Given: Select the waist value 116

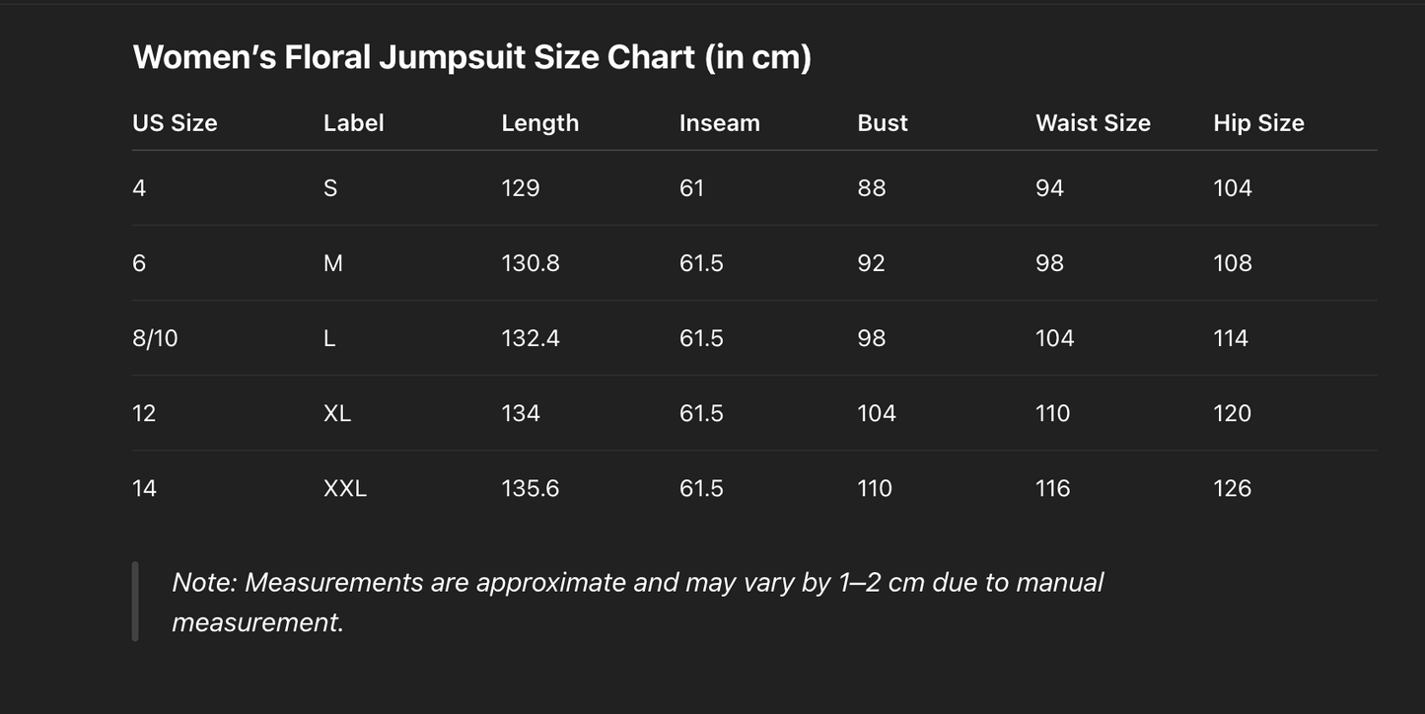Looking at the screenshot, I should point(1052,488).
